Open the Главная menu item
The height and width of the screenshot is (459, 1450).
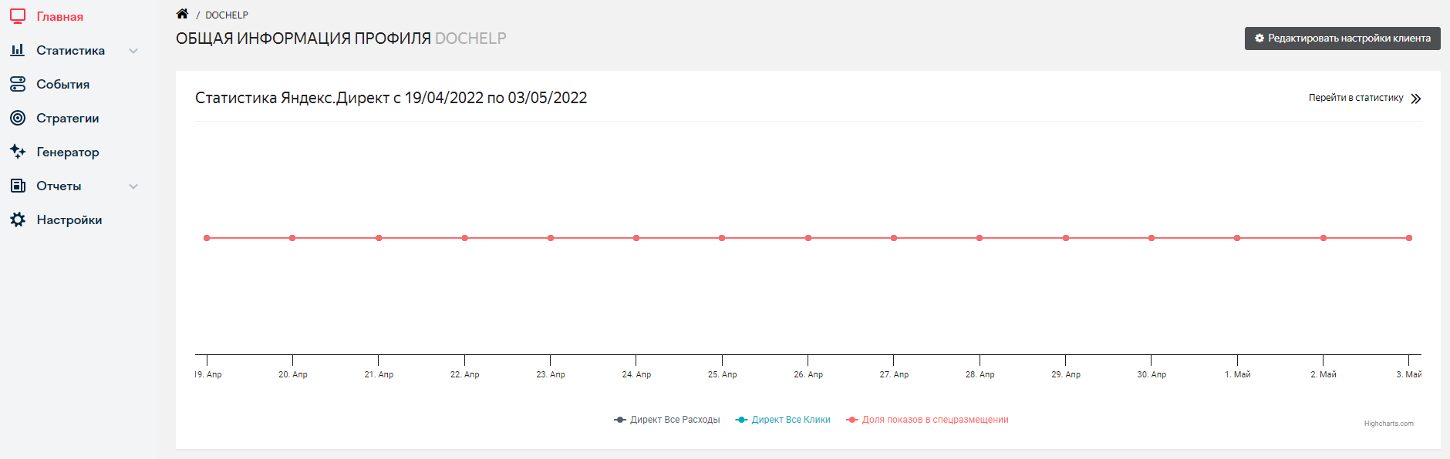point(60,16)
